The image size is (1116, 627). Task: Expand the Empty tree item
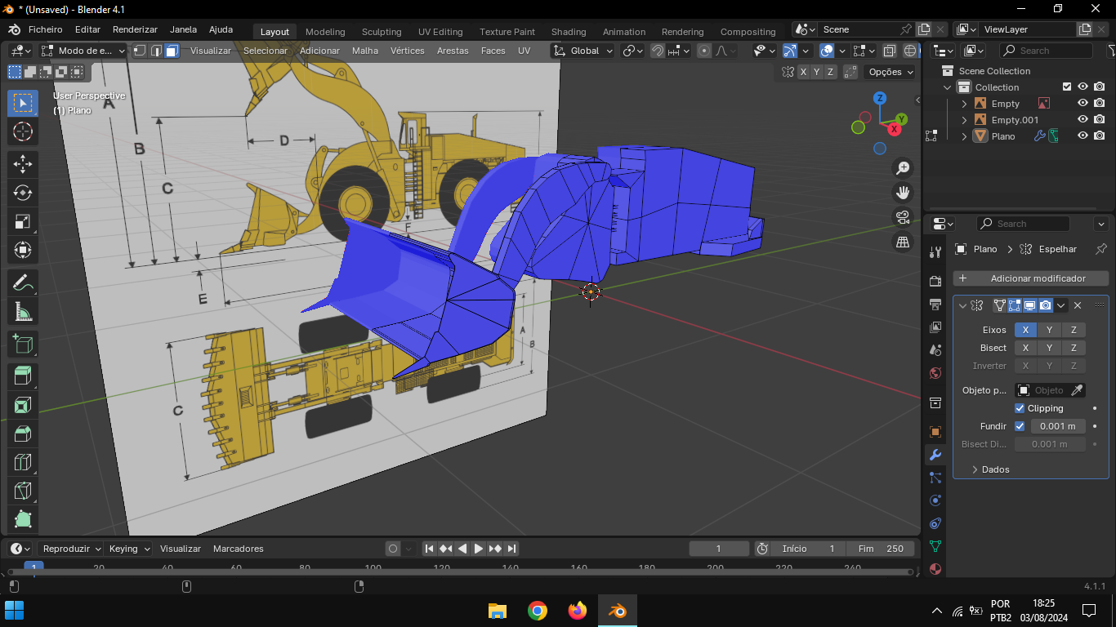tap(964, 104)
